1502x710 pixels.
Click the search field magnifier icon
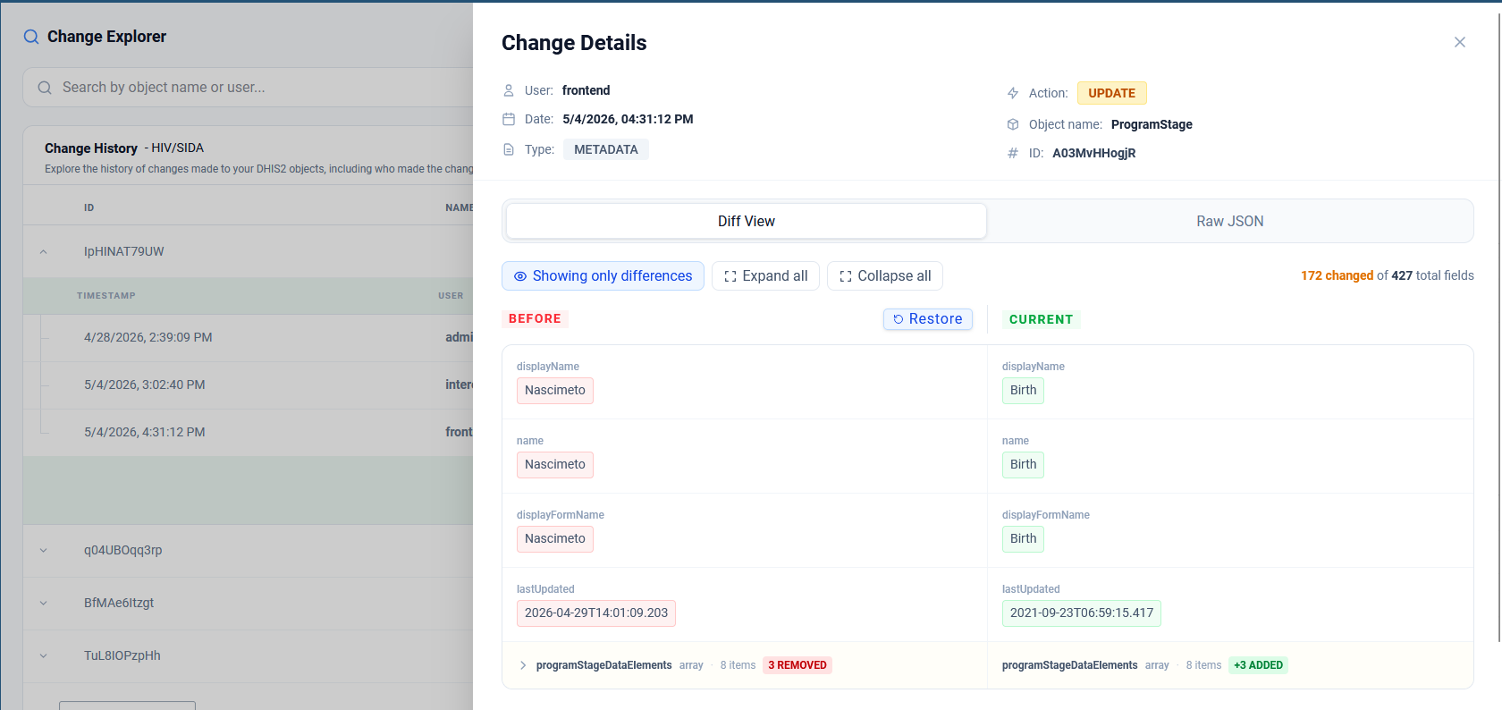coord(45,88)
